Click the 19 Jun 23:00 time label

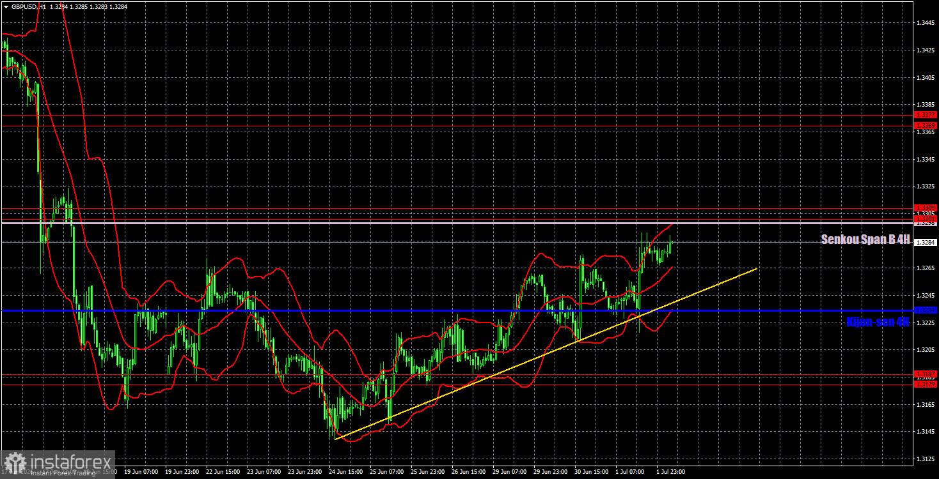(182, 473)
